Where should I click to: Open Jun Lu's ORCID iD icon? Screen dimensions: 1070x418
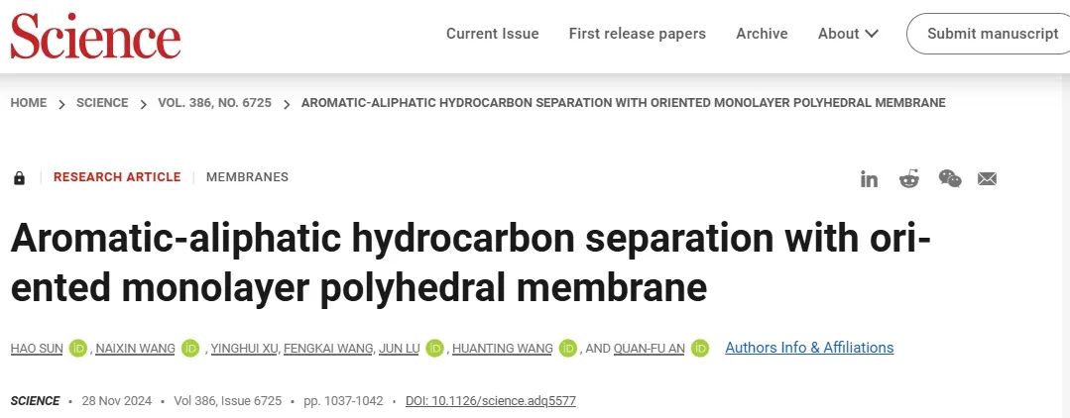click(x=434, y=348)
